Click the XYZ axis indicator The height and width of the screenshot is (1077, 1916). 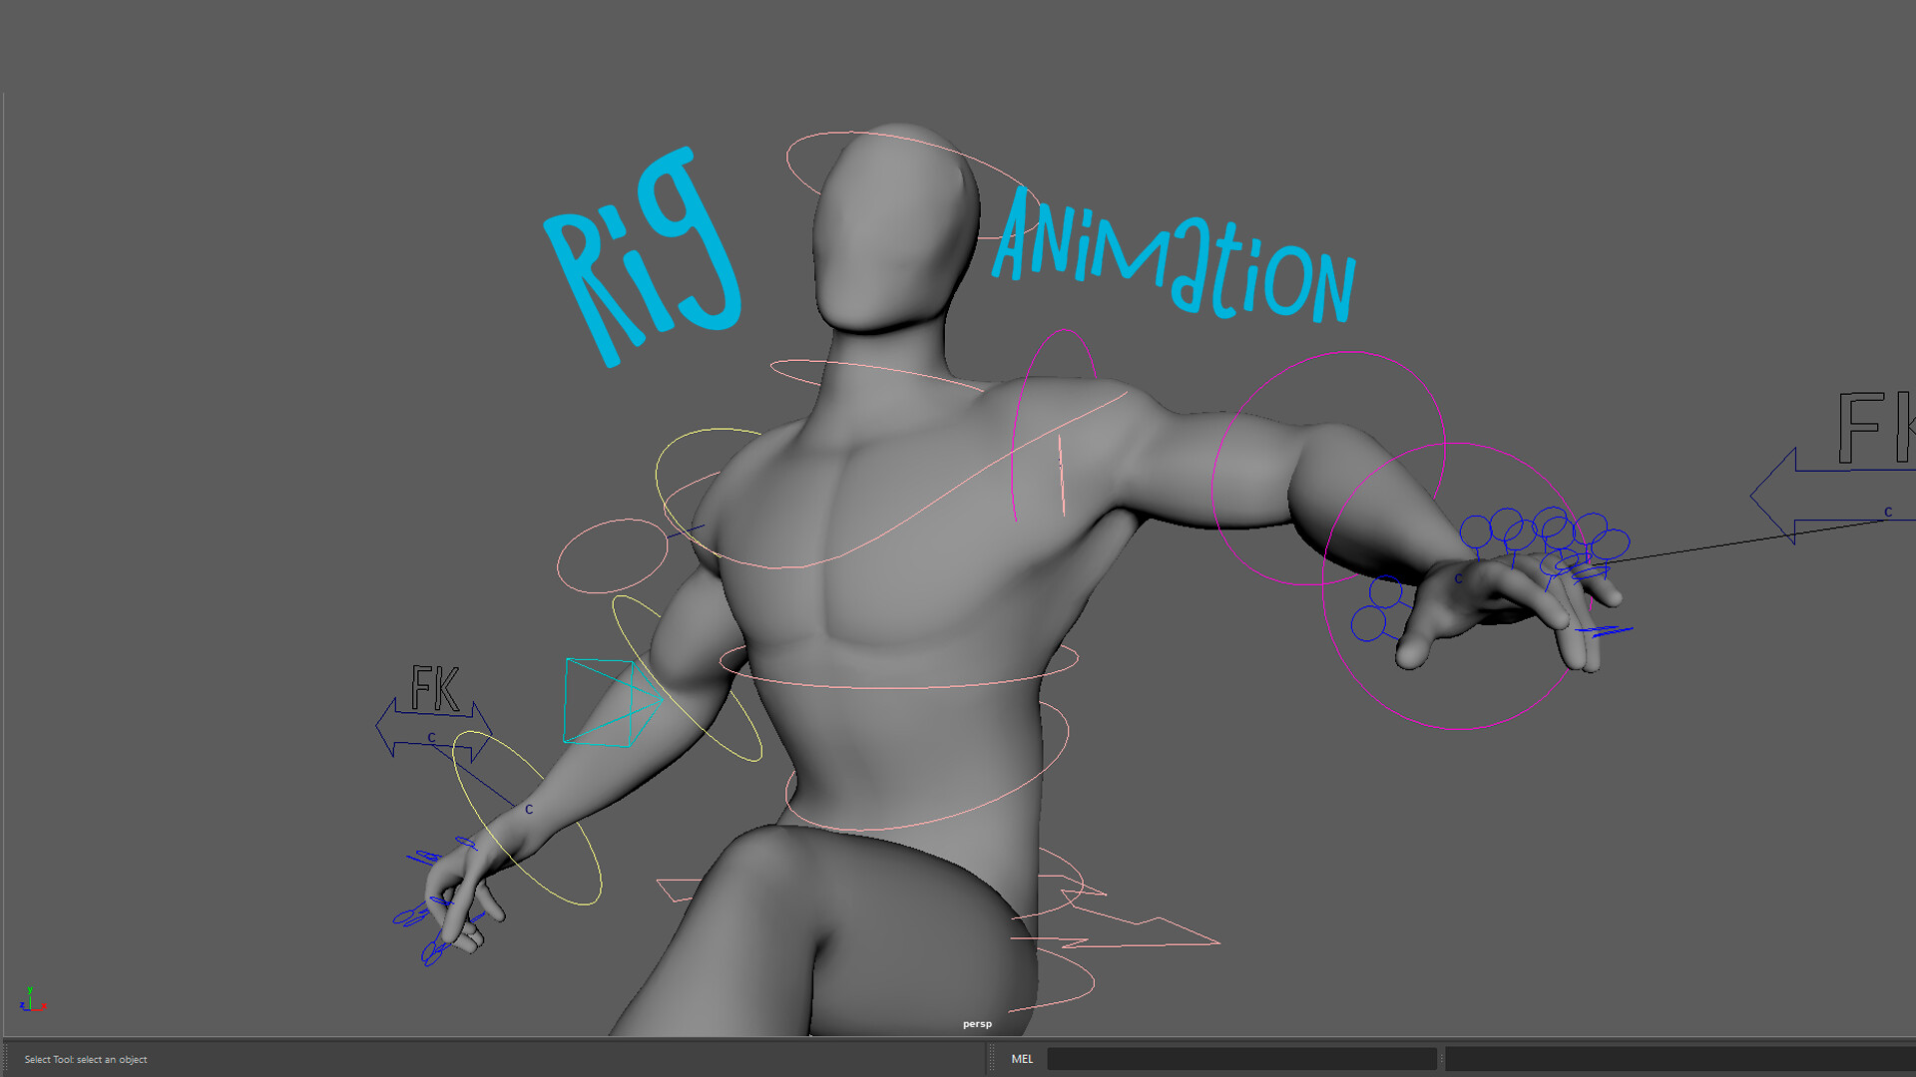point(32,1000)
